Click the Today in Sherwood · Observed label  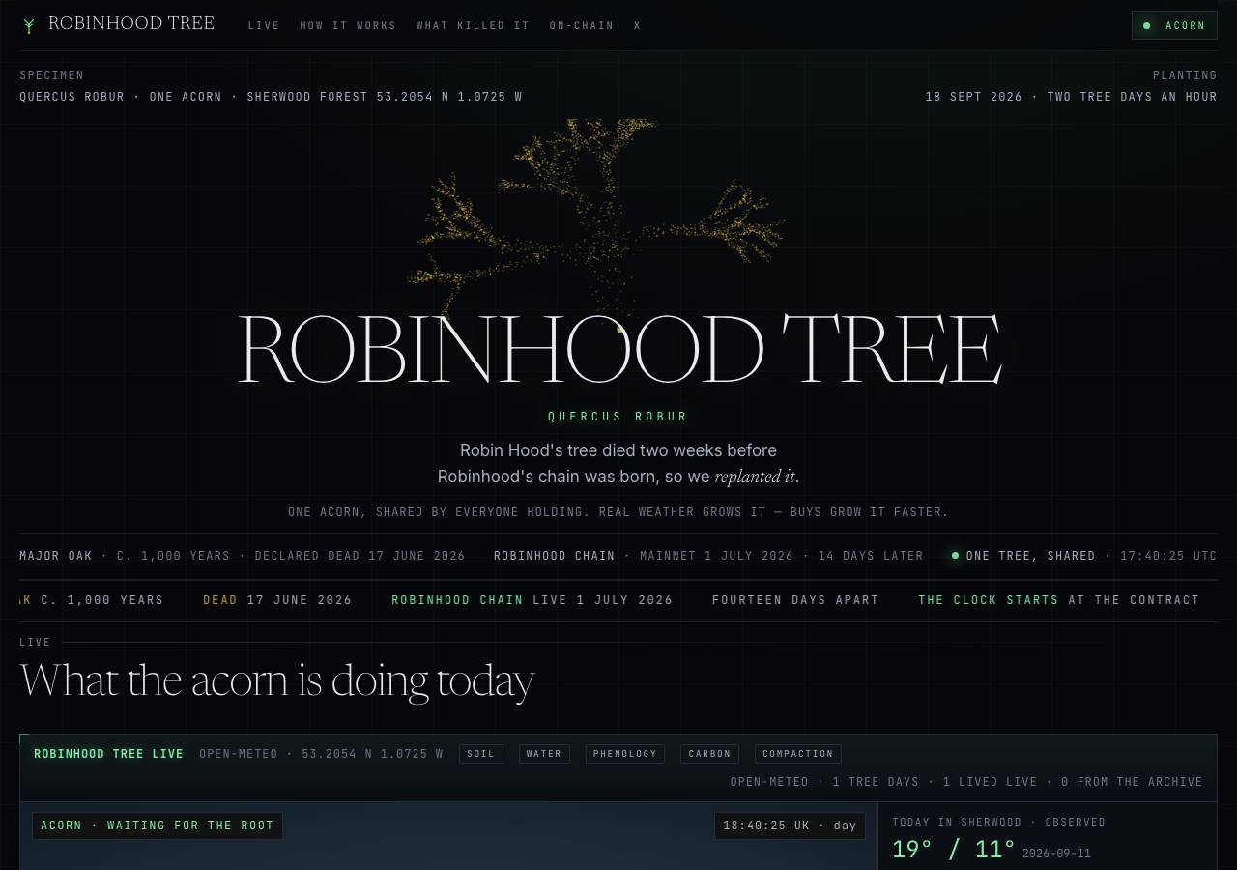[x=998, y=823]
